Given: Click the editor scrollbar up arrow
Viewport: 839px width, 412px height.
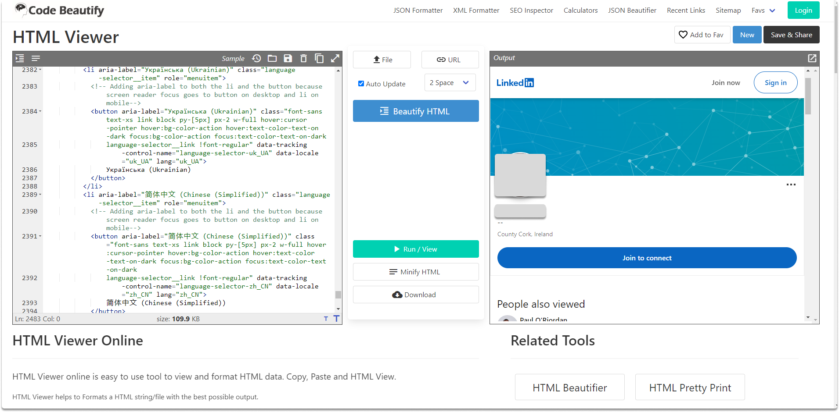Looking at the screenshot, I should pyautogui.click(x=338, y=70).
